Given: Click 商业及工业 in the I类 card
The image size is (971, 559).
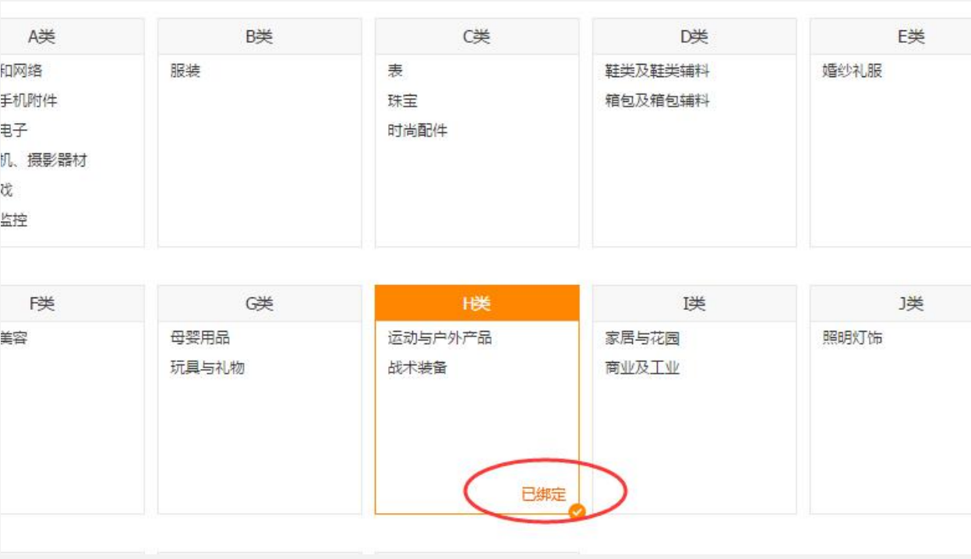Looking at the screenshot, I should (x=642, y=368).
